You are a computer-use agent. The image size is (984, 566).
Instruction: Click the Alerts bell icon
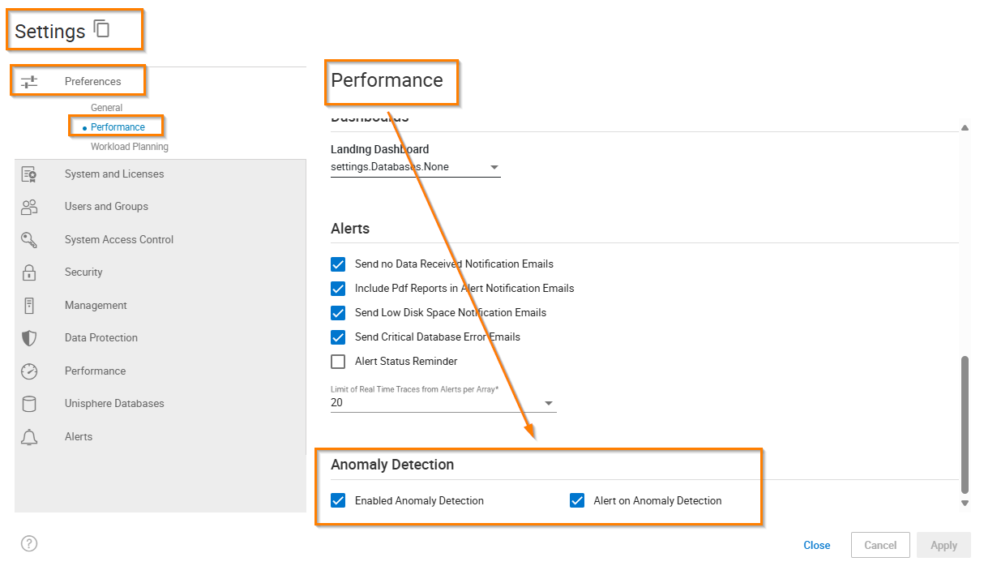(x=29, y=437)
